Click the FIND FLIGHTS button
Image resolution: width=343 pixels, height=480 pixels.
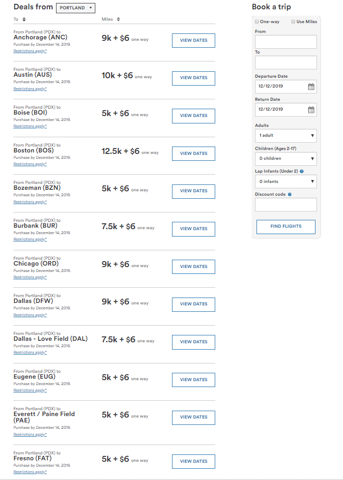tap(286, 227)
